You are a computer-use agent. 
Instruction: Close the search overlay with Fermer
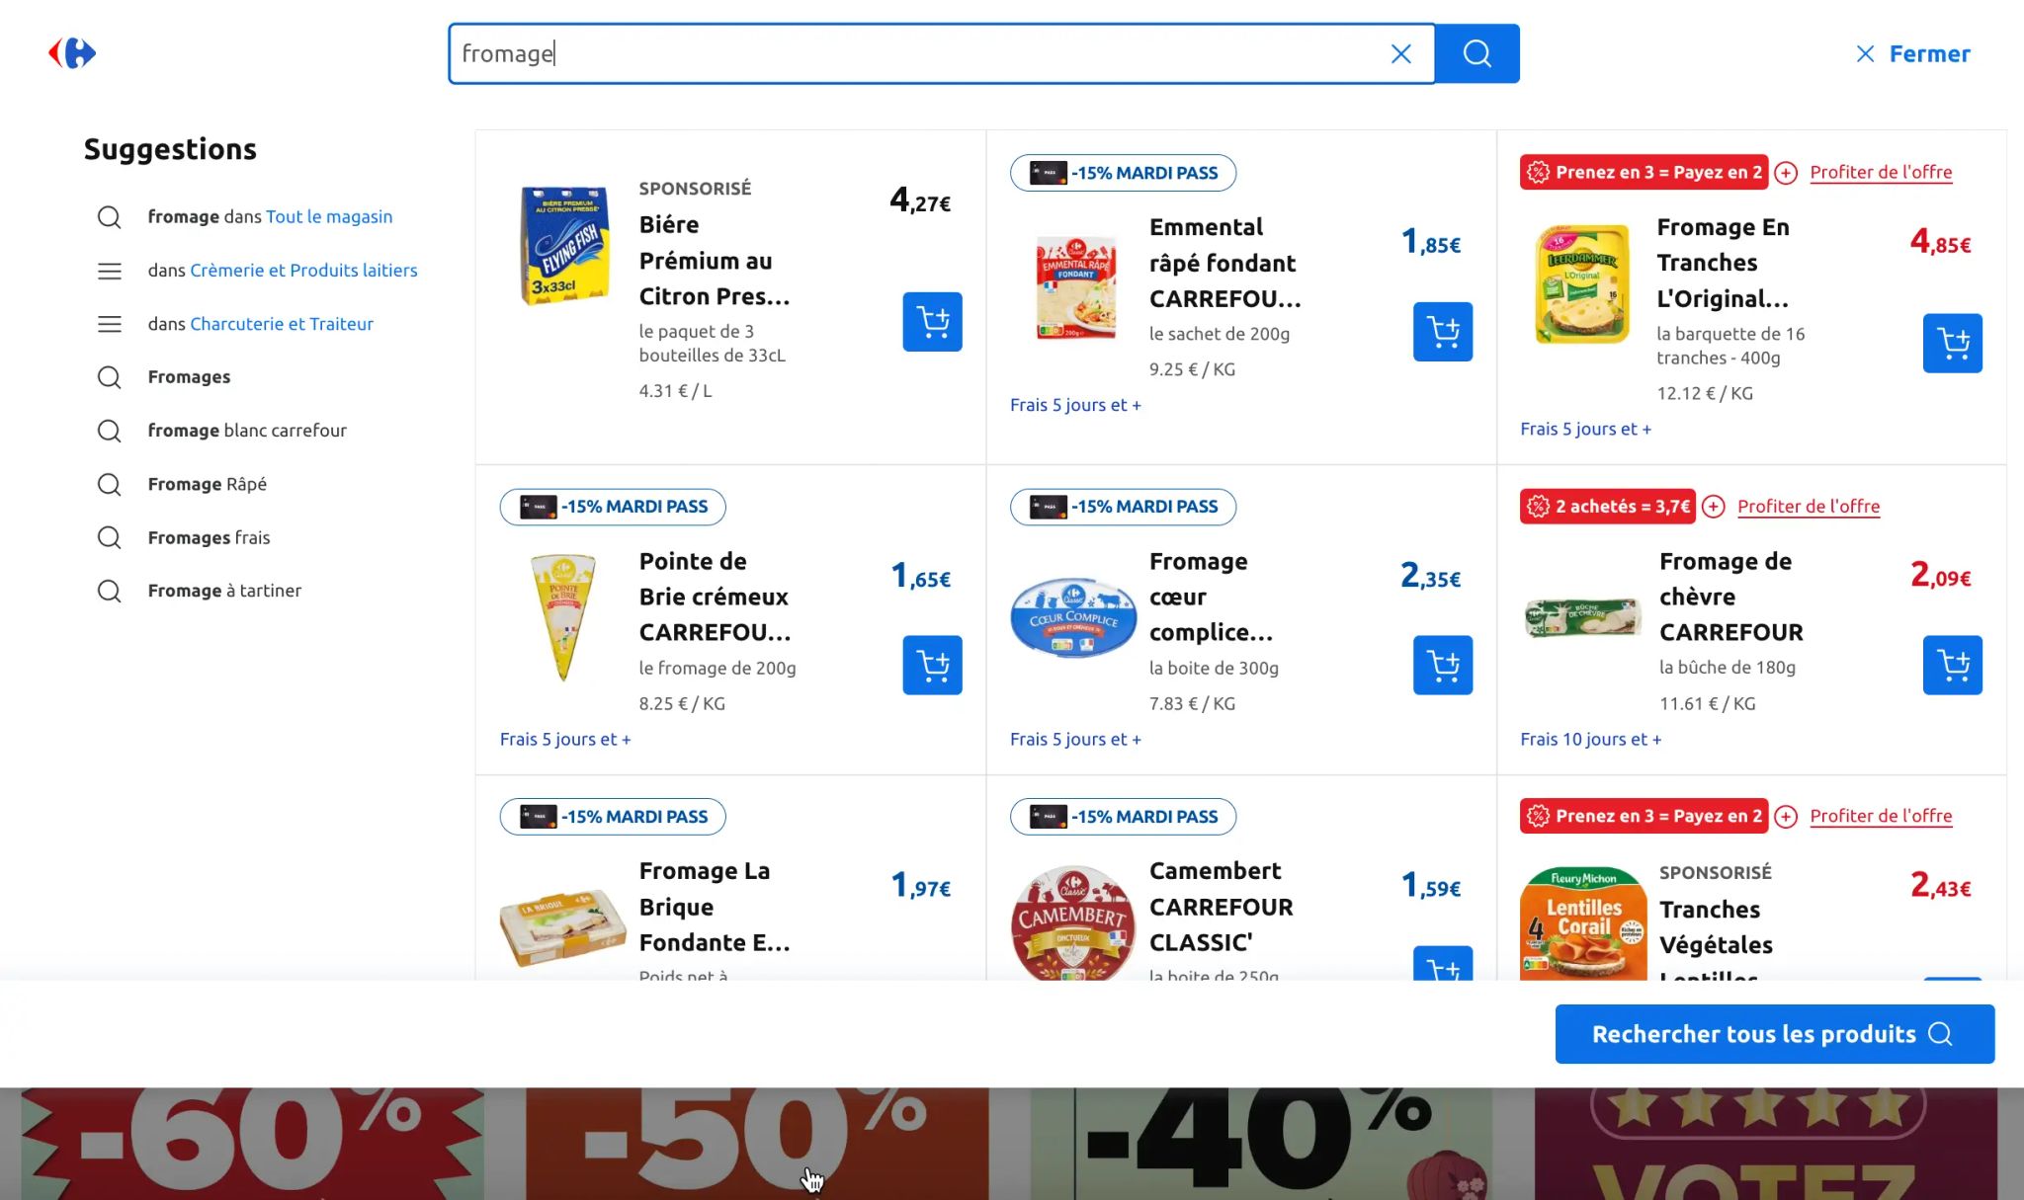1912,54
